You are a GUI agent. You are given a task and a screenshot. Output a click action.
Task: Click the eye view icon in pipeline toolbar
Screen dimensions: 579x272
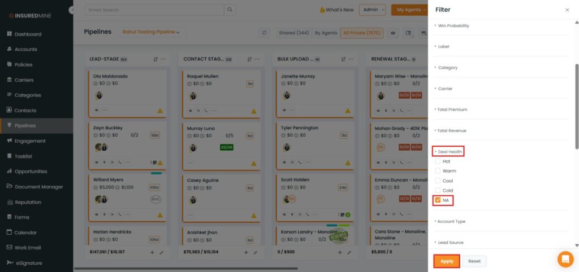pyautogui.click(x=393, y=33)
